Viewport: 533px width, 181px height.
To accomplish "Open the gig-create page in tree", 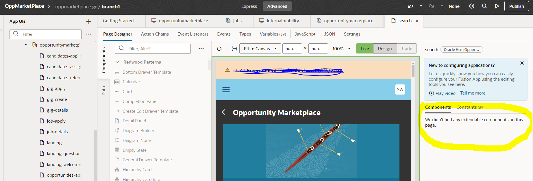I will coord(57,99).
